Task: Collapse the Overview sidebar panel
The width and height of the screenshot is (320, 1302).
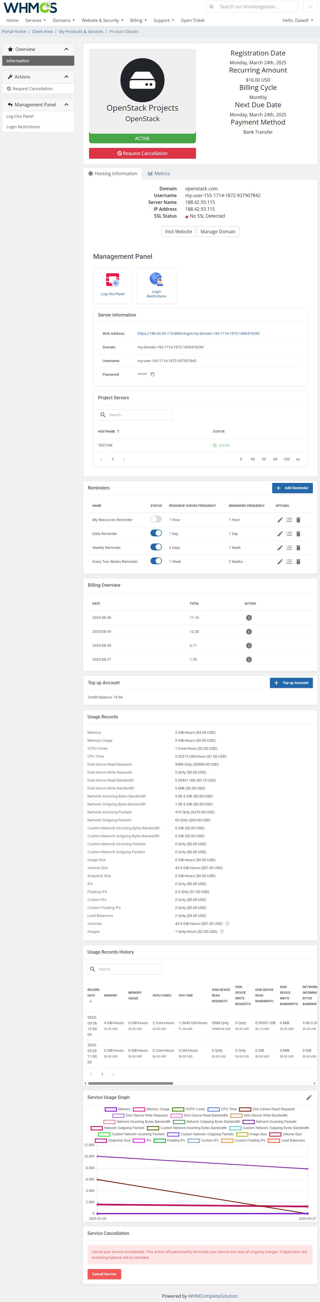Action: tap(66, 49)
